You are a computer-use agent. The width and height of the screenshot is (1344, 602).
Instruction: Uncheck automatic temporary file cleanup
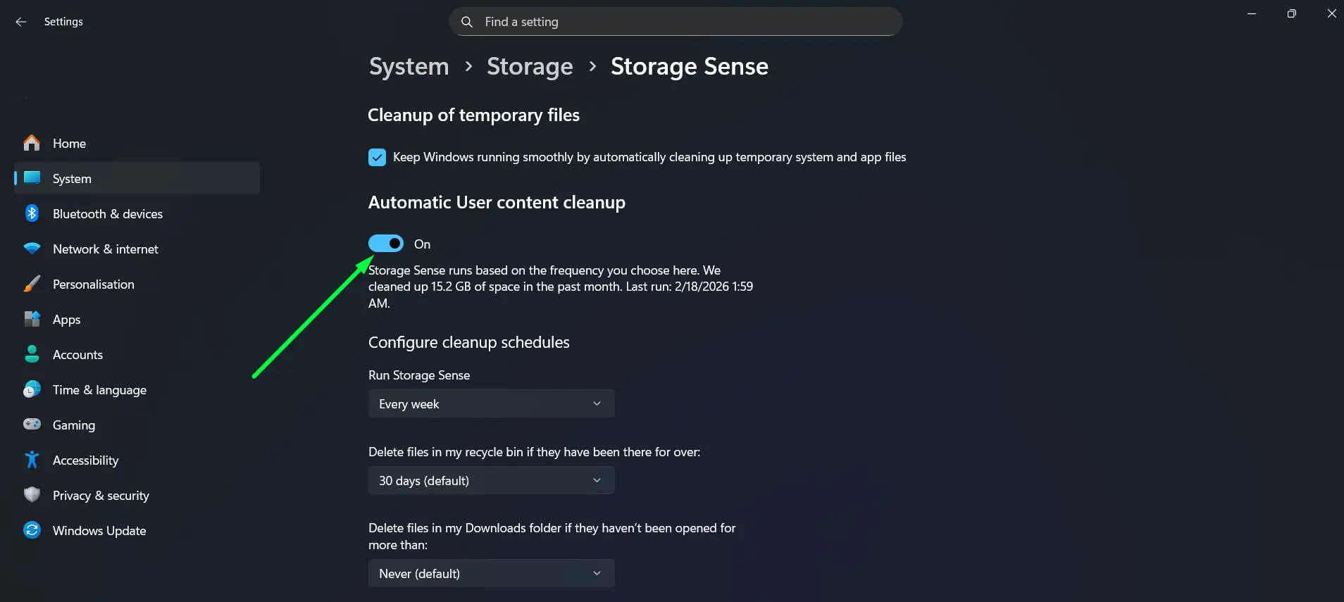pyautogui.click(x=378, y=157)
